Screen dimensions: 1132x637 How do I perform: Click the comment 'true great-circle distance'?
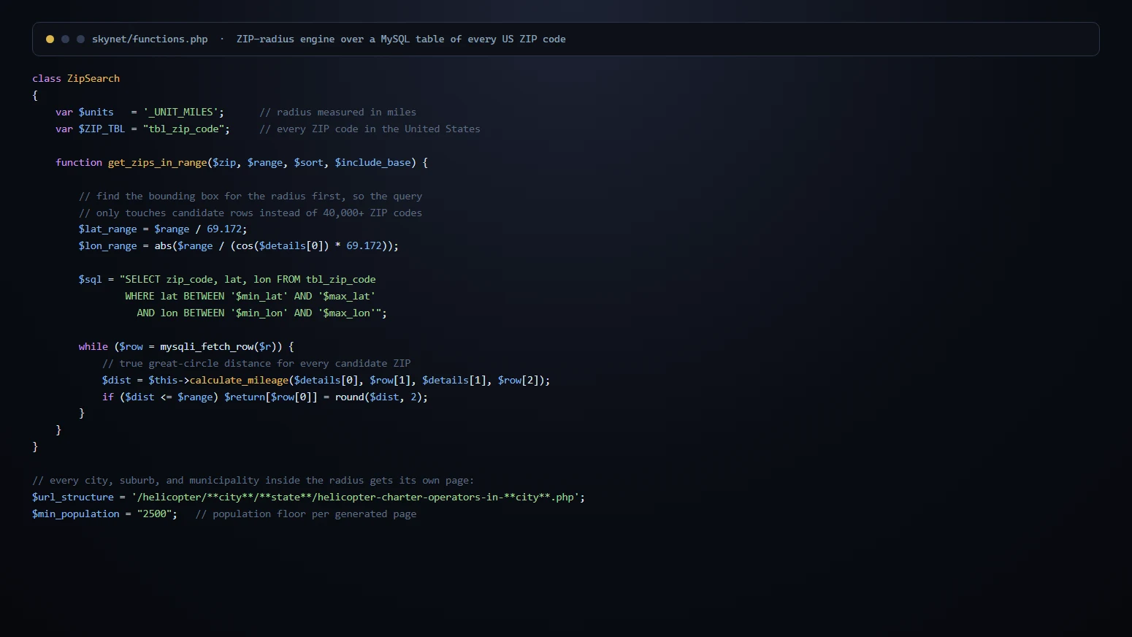click(256, 363)
